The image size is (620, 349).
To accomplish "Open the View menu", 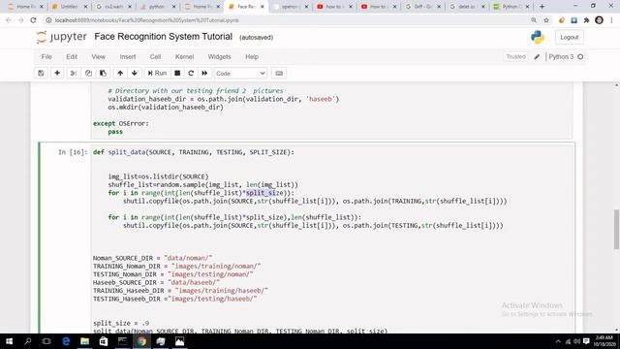I will coord(98,57).
